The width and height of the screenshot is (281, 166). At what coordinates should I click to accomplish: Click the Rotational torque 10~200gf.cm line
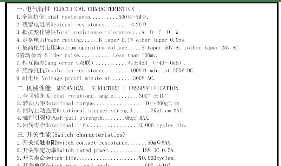coord(98,103)
